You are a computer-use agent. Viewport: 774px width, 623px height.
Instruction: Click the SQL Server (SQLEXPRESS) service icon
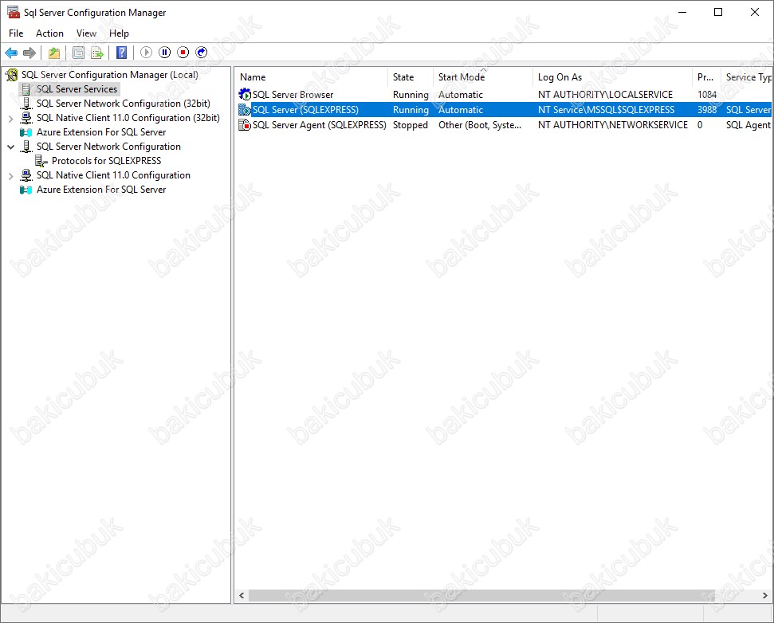245,109
